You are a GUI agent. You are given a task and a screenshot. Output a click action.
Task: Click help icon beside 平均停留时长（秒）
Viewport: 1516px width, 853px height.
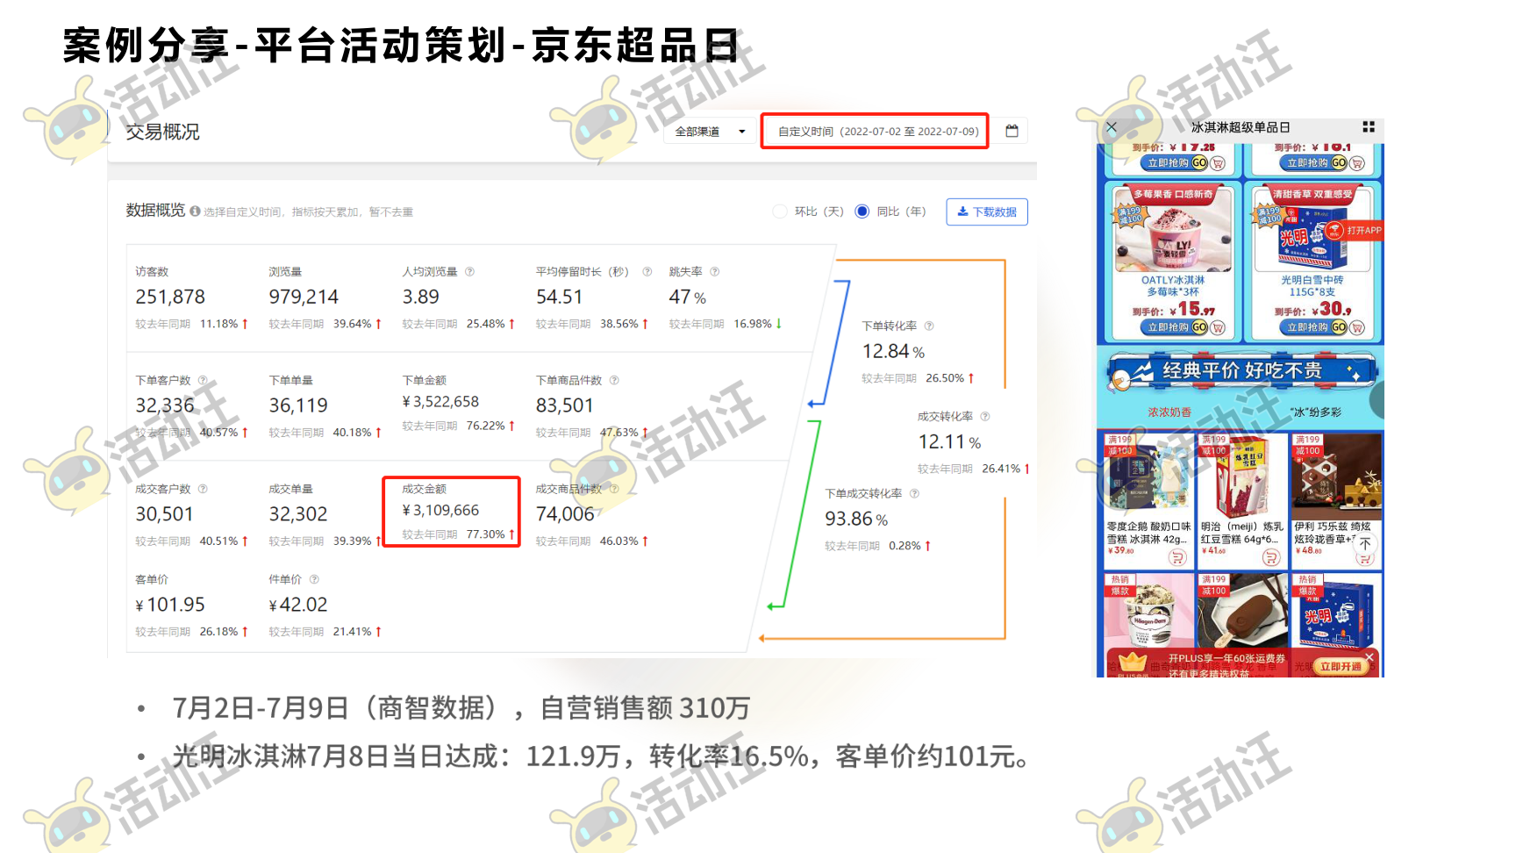pos(647,272)
